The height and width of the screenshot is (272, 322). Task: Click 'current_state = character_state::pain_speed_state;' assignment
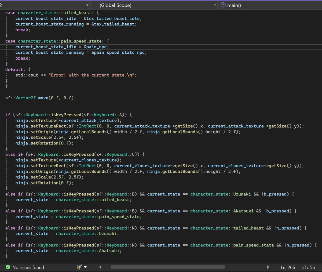click(79, 217)
